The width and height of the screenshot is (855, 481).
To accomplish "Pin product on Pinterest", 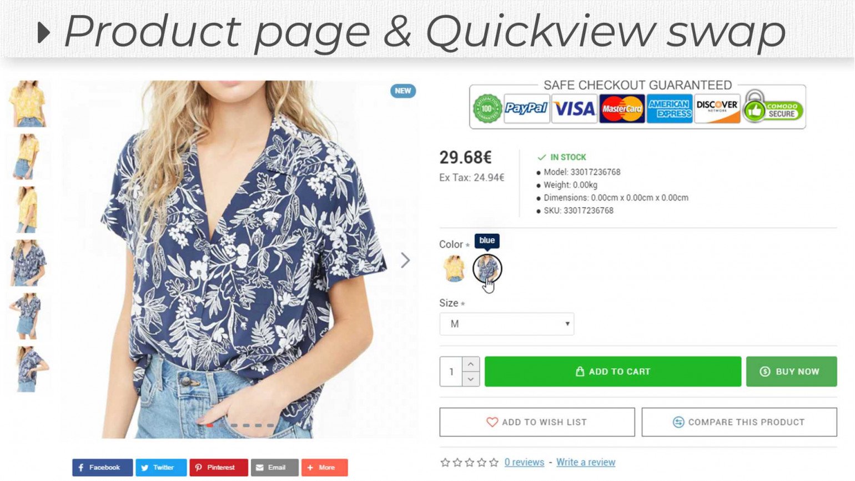I will [218, 468].
